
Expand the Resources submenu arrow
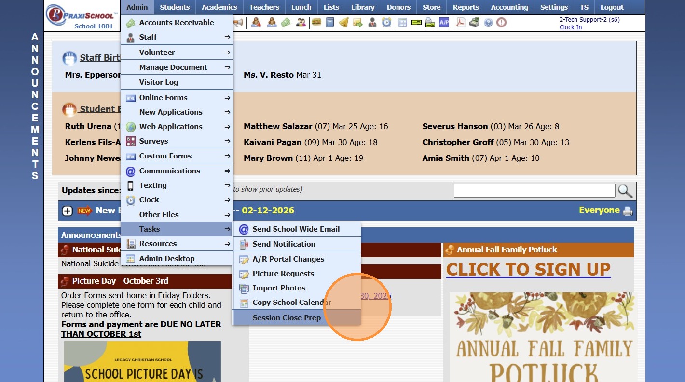pyautogui.click(x=227, y=244)
